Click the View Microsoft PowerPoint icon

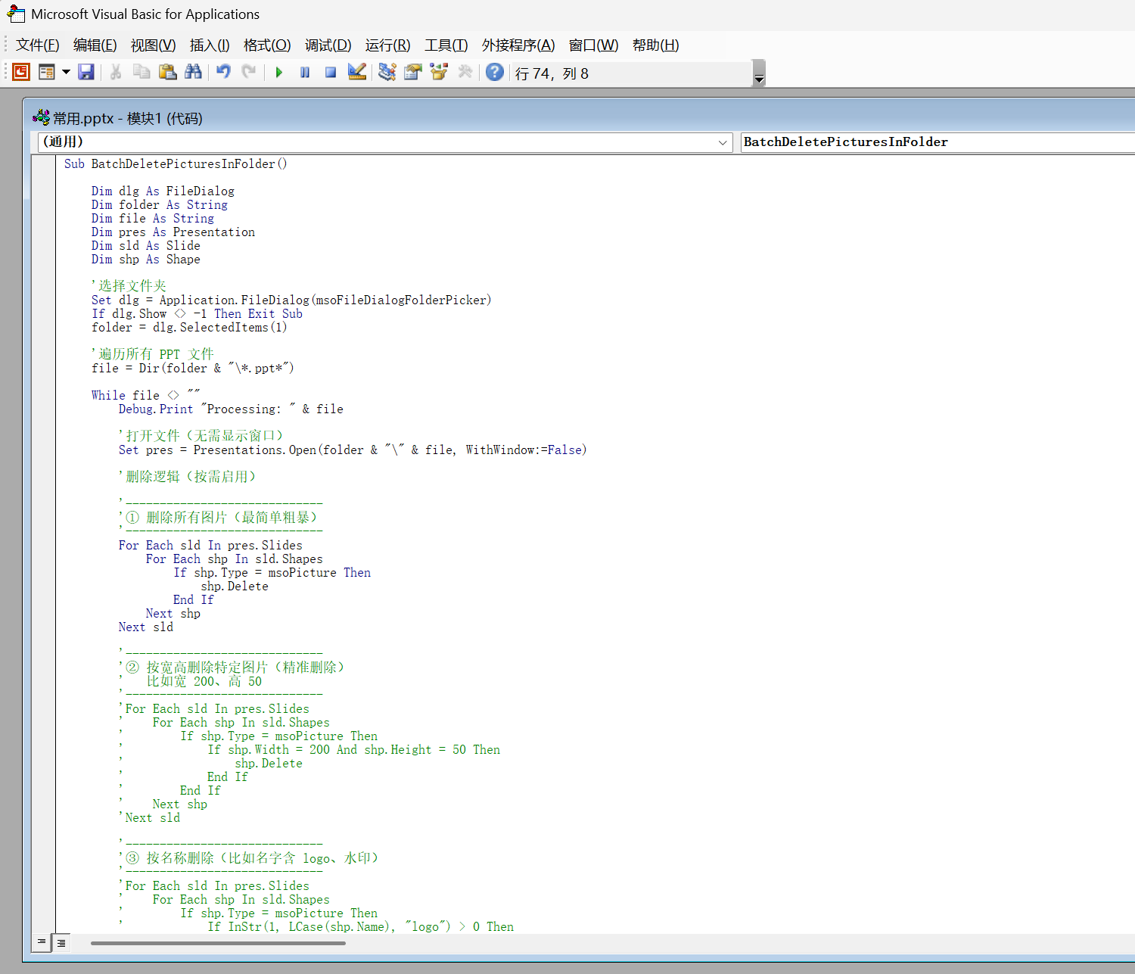point(21,72)
